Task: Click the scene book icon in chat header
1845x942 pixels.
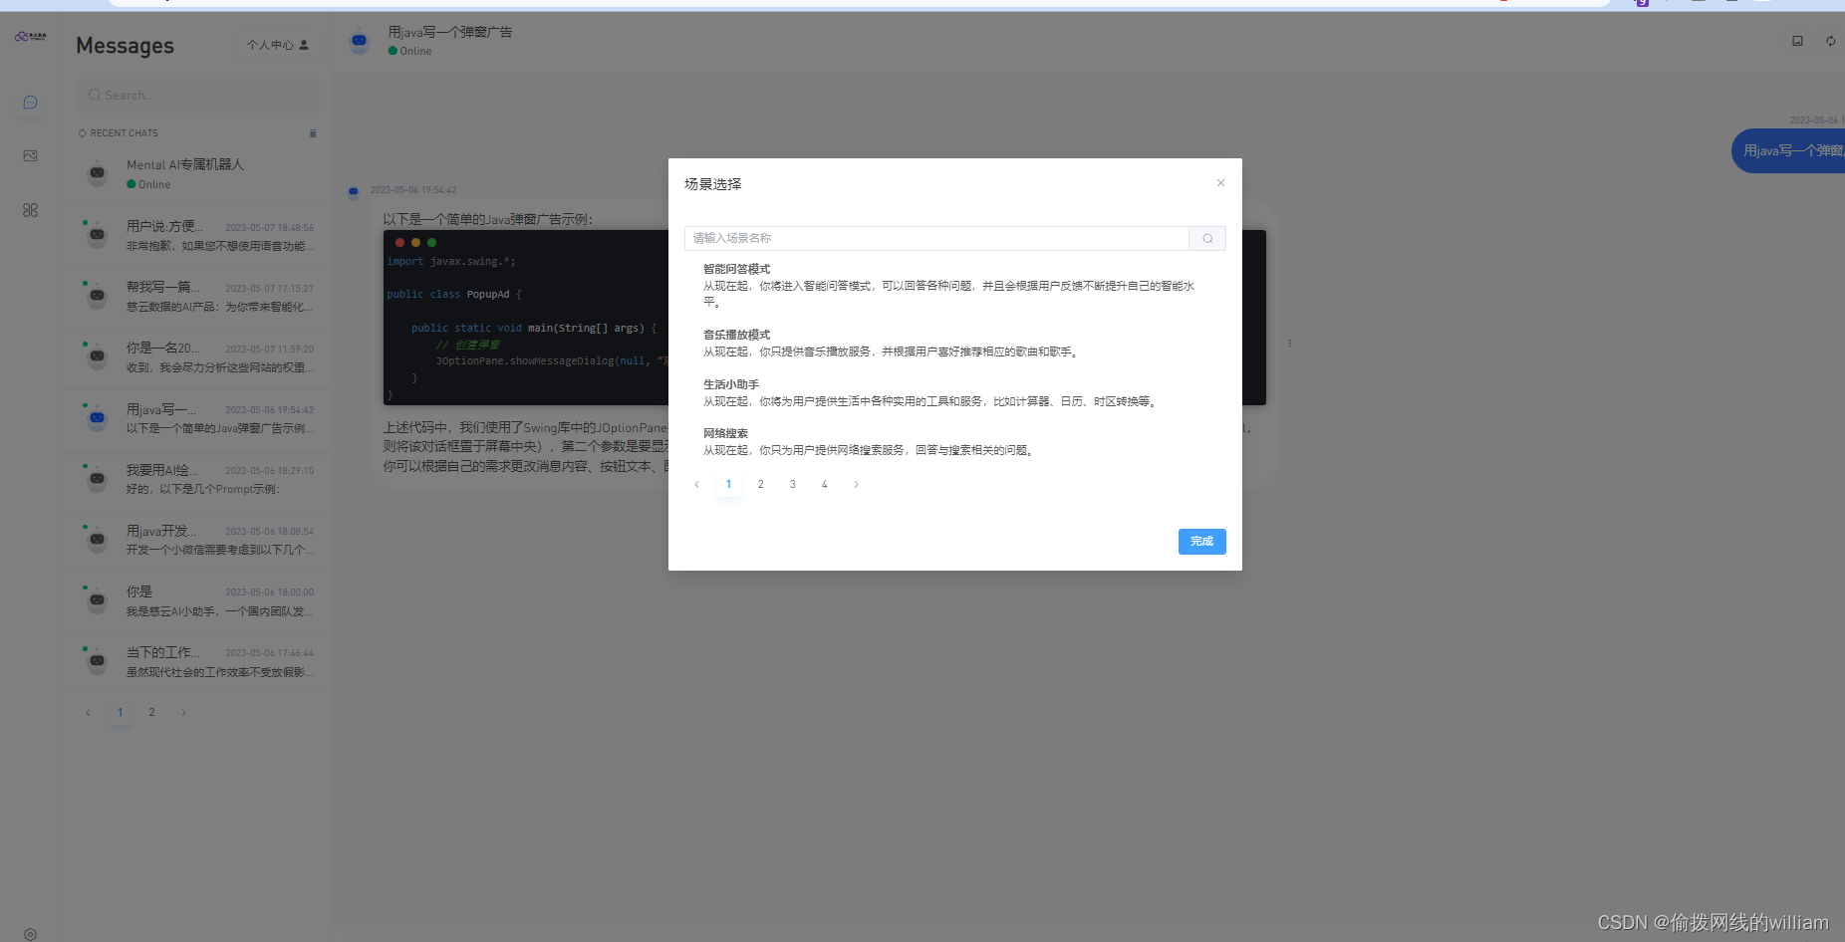Action: click(1797, 41)
